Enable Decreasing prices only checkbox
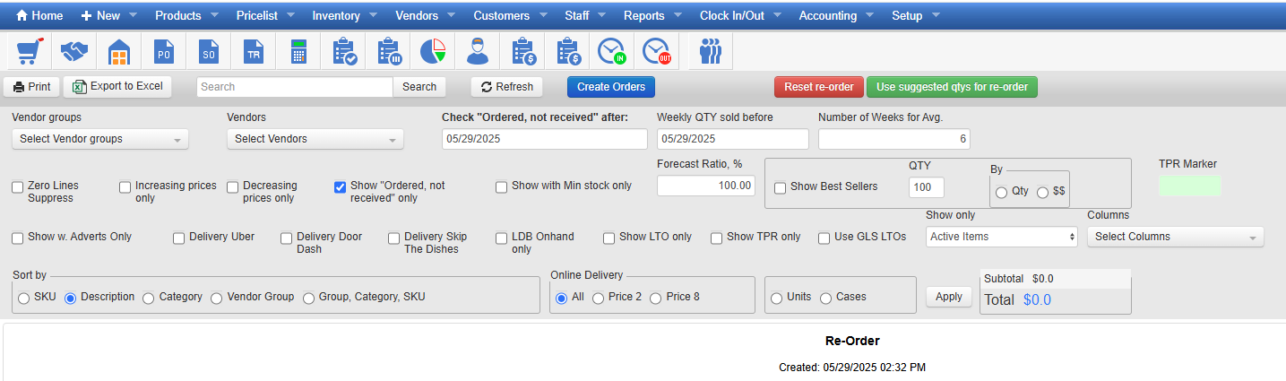This screenshot has height=381, width=1286. (x=233, y=187)
